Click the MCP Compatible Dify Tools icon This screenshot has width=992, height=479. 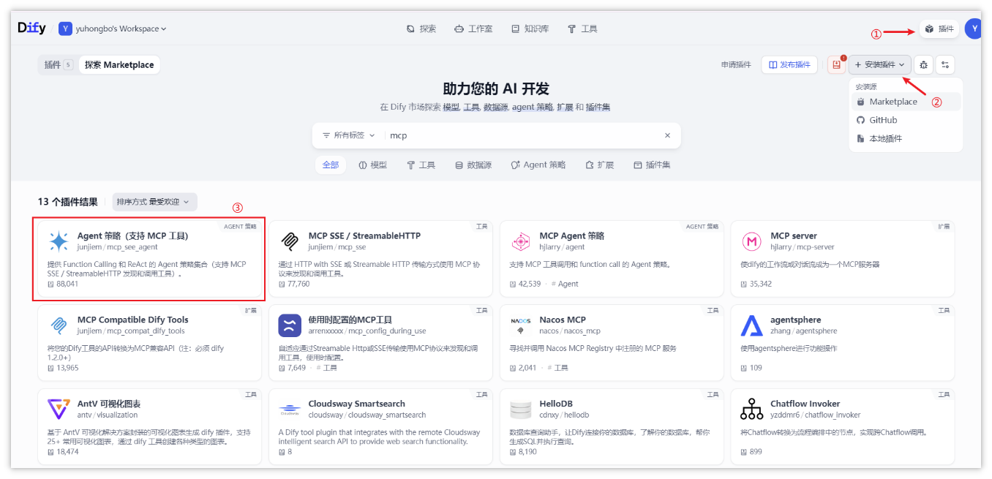(x=59, y=325)
